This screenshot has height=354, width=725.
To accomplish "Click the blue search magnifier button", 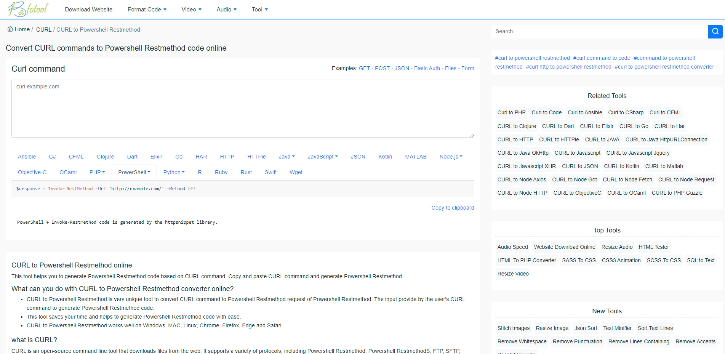I will pyautogui.click(x=715, y=31).
